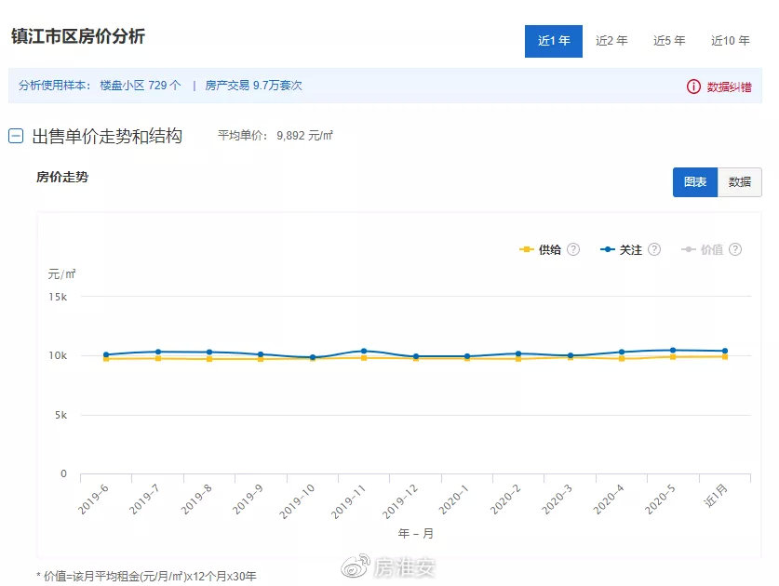Screen dimensions: 779x586
Task: Click the 年-月 axis title
Action: 416,533
